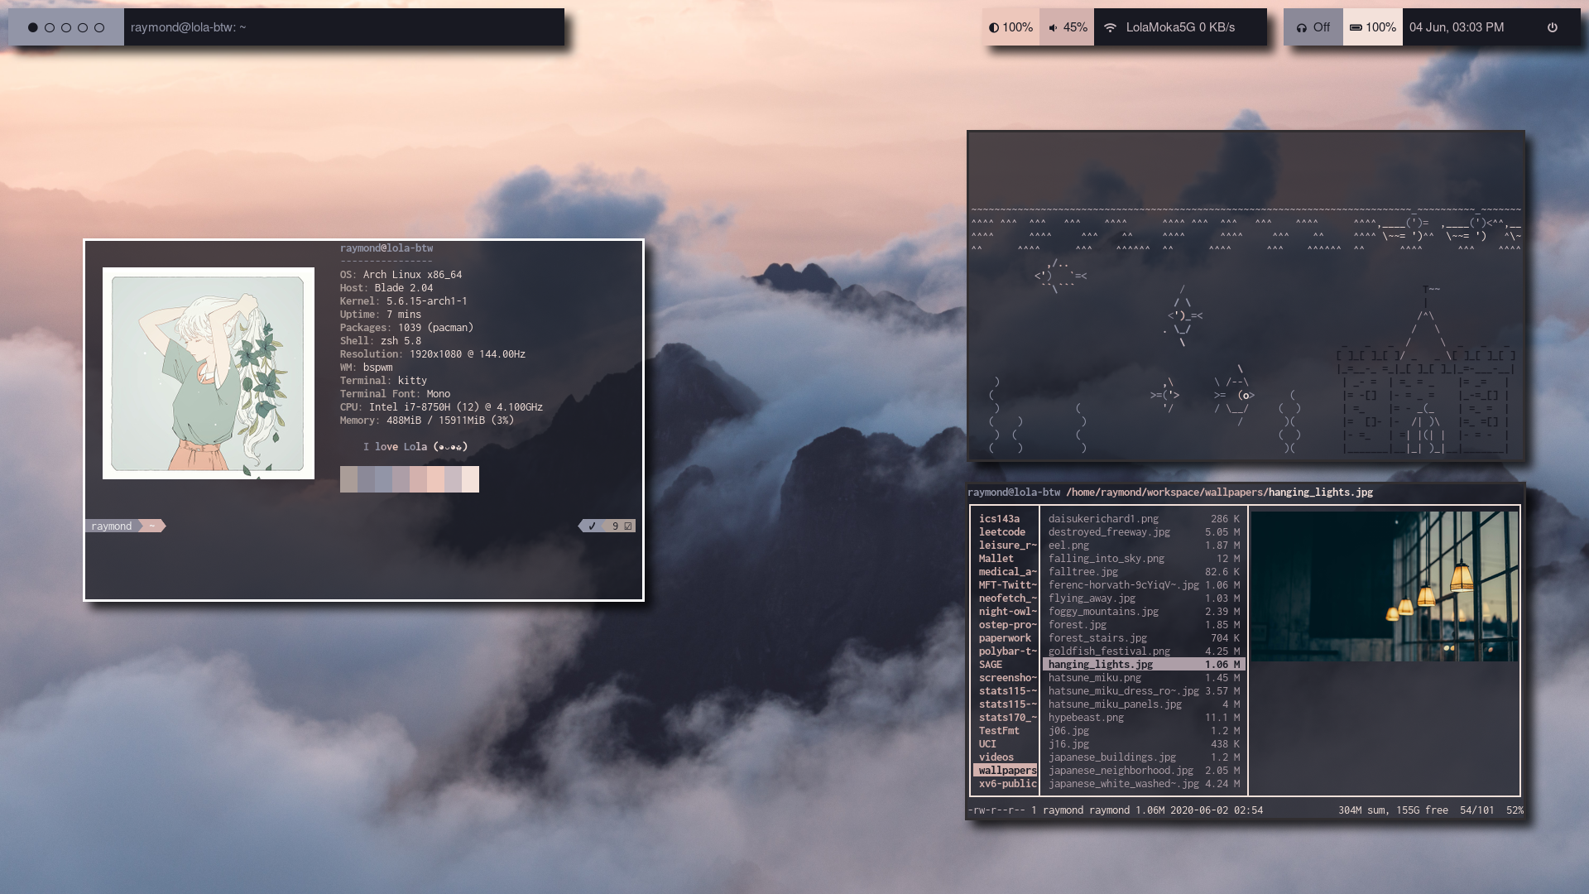Click the volume speaker icon
This screenshot has width=1589, height=894.
[x=1053, y=27]
